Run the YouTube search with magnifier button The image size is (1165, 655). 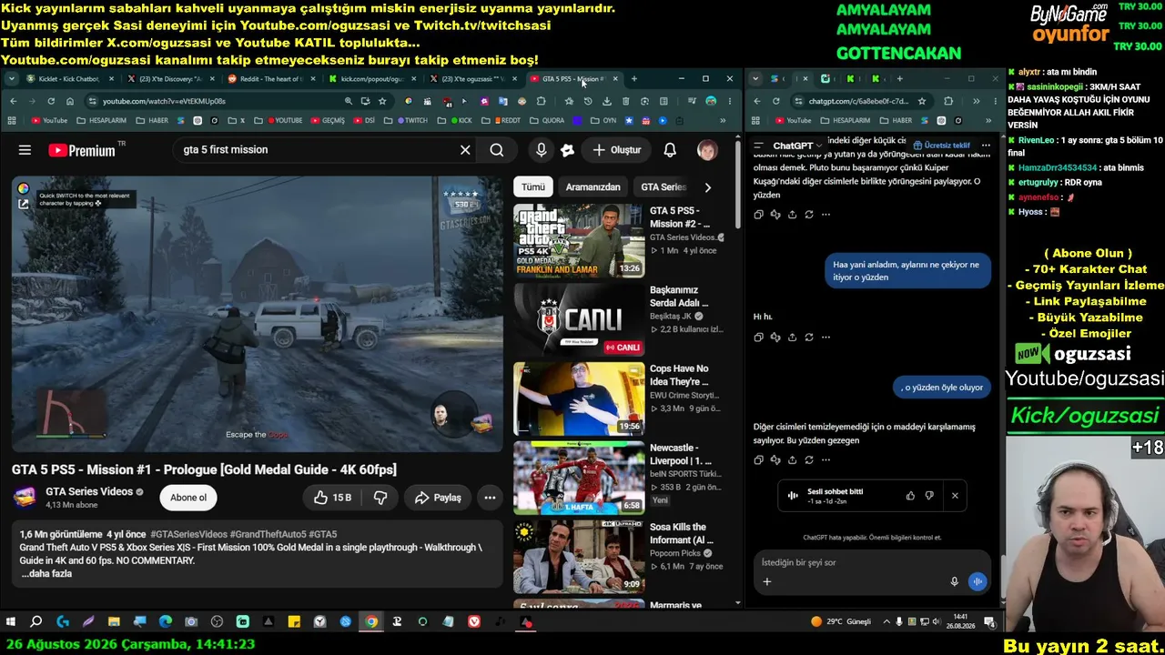point(496,150)
